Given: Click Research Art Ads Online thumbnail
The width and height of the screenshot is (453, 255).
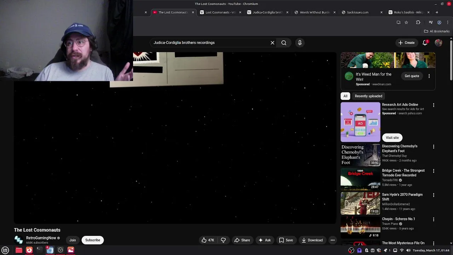Looking at the screenshot, I should [x=360, y=122].
